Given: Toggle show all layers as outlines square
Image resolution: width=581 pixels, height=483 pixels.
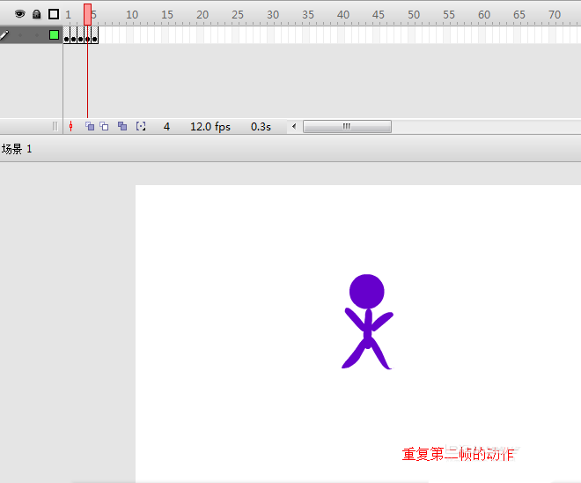Looking at the screenshot, I should 54,14.
